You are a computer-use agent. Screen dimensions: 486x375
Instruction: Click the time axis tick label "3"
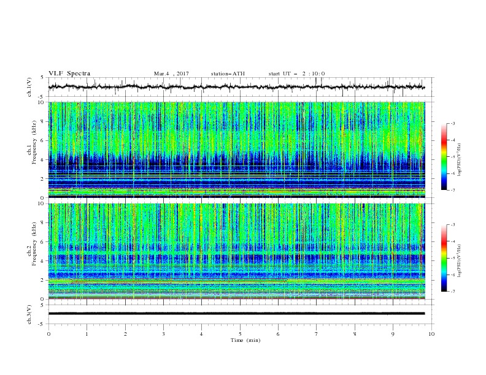point(163,334)
